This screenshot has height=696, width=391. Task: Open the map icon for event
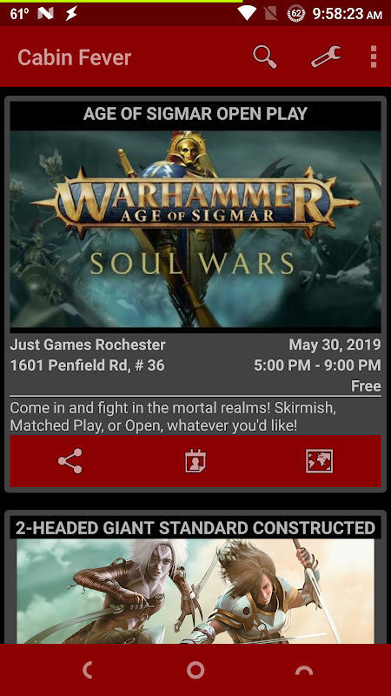pos(319,461)
